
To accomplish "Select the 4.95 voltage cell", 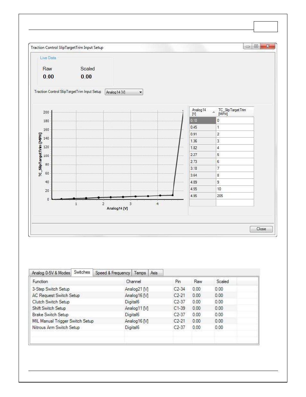I will pyautogui.click(x=203, y=196).
